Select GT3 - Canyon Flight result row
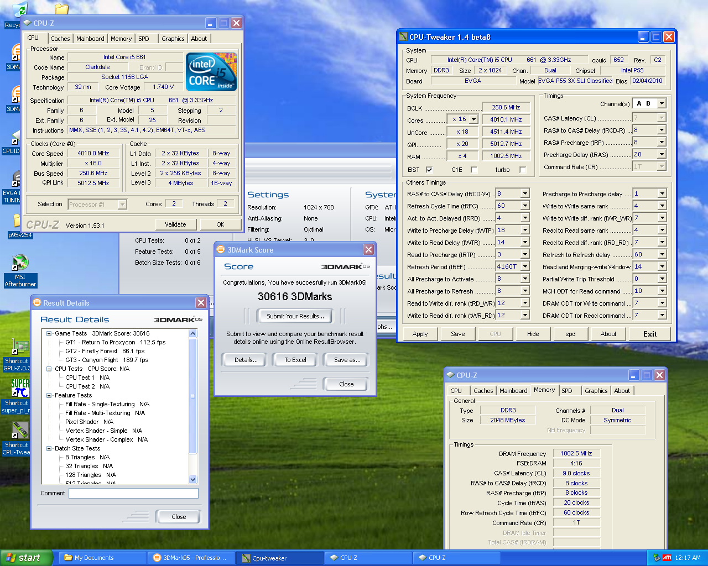This screenshot has height=566, width=708. coord(107,360)
